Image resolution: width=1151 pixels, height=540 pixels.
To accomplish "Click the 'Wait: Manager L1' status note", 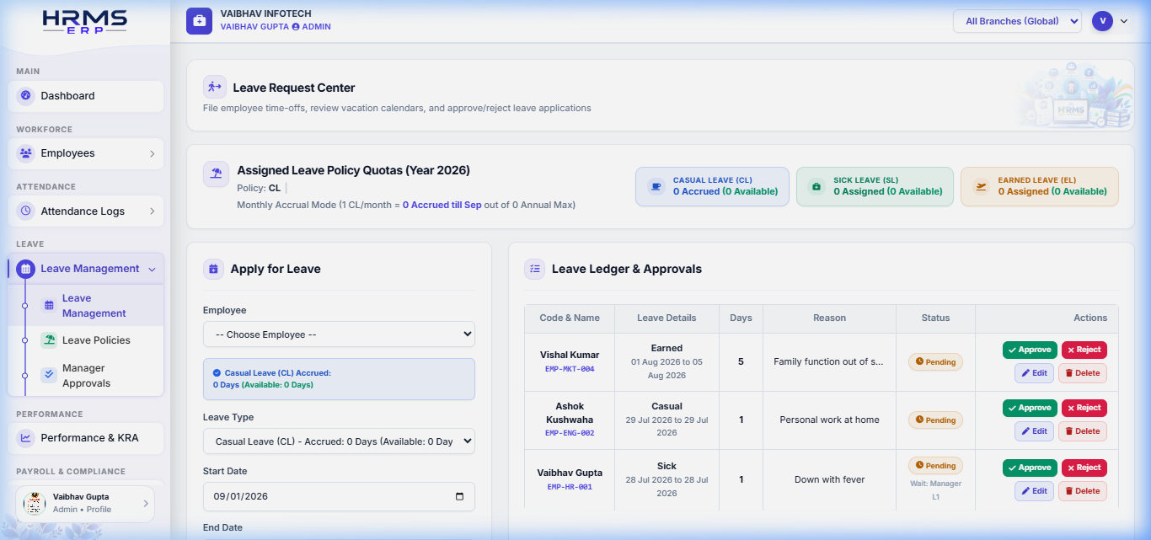I will point(935,489).
